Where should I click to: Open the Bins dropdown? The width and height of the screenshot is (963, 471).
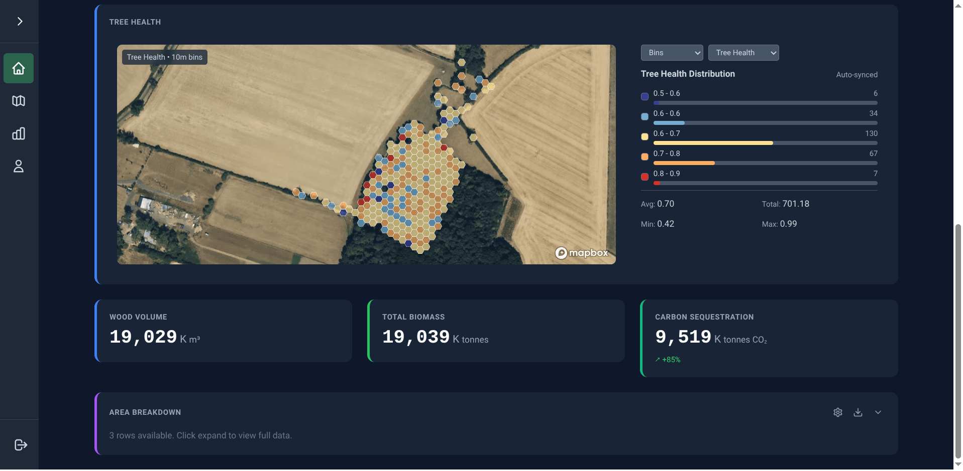coord(672,53)
